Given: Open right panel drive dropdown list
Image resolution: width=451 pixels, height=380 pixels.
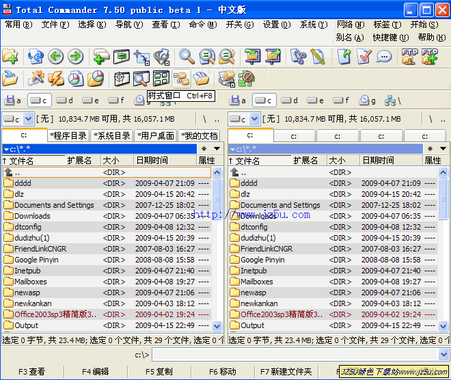Looking at the screenshot, I should tap(254, 119).
